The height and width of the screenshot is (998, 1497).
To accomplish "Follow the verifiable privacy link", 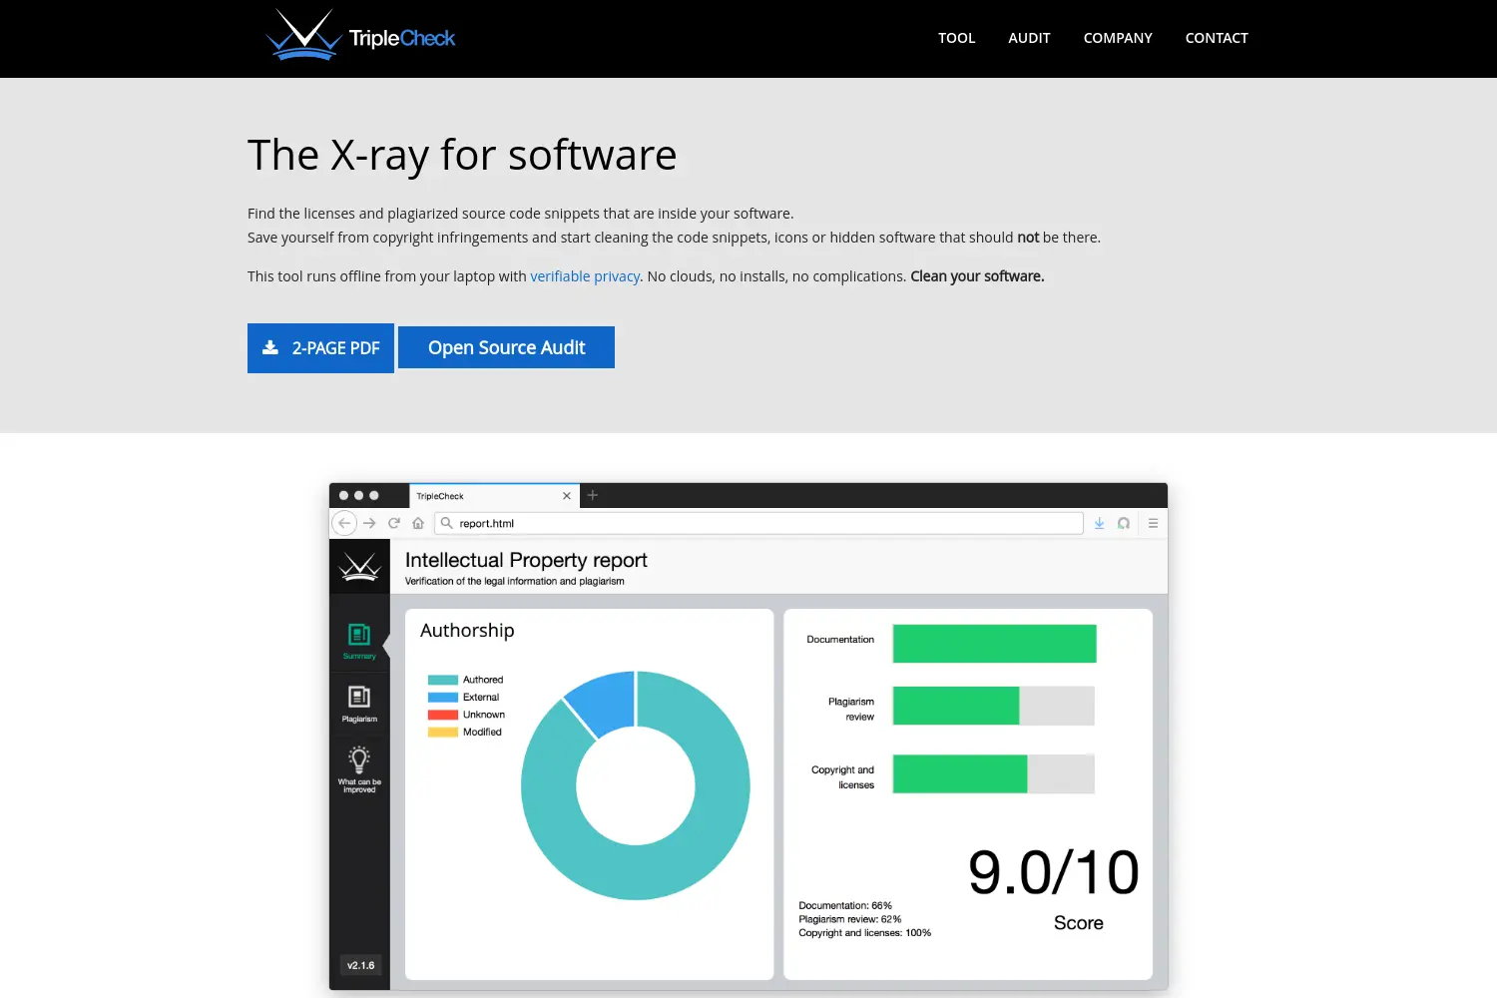I will [x=585, y=276].
